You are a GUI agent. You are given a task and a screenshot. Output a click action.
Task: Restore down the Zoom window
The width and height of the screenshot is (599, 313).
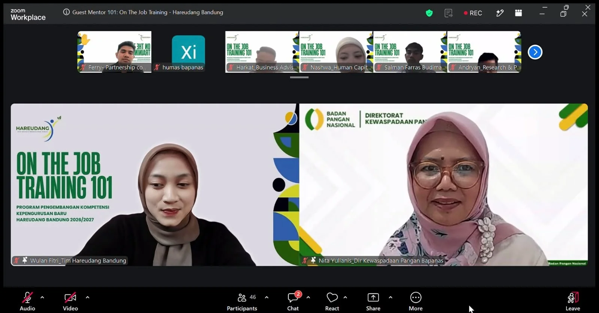pyautogui.click(x=563, y=13)
